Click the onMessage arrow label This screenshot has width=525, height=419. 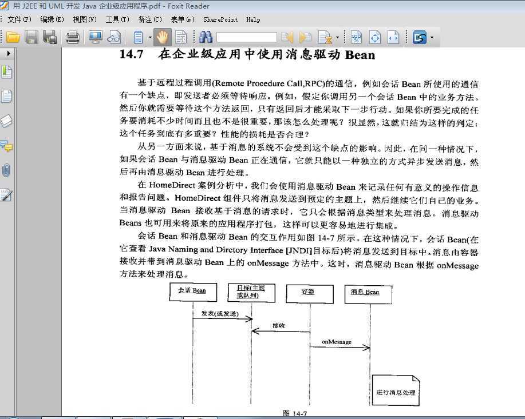pyautogui.click(x=336, y=342)
